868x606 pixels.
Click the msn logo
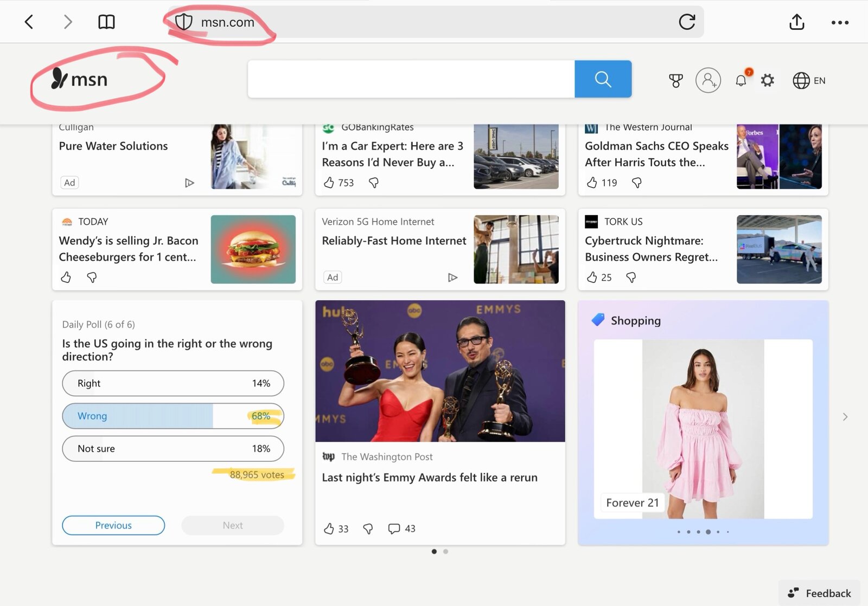(79, 79)
